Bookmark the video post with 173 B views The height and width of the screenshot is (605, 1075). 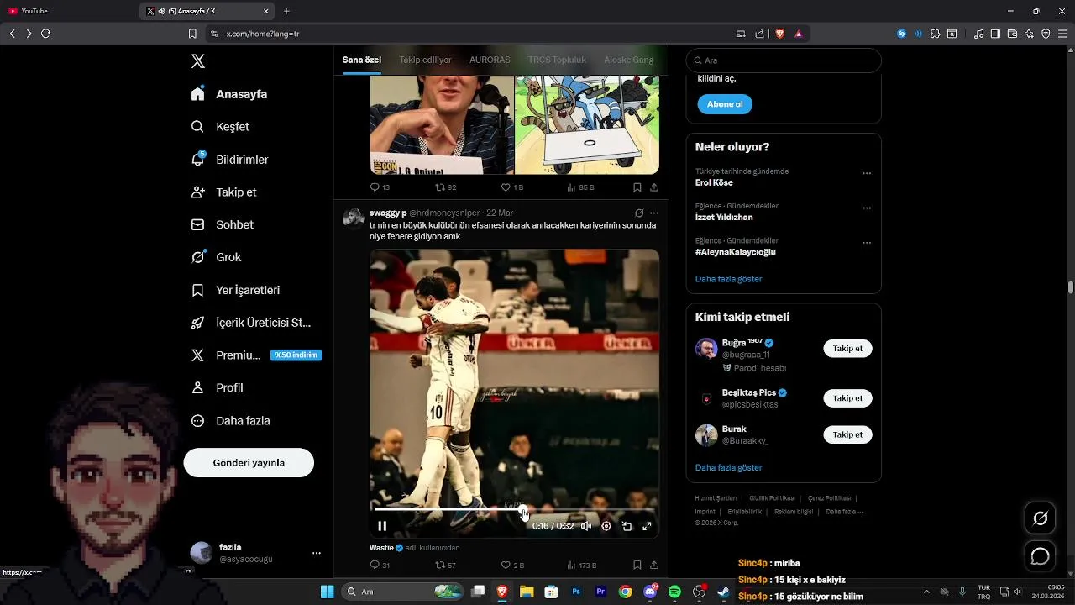637,566
